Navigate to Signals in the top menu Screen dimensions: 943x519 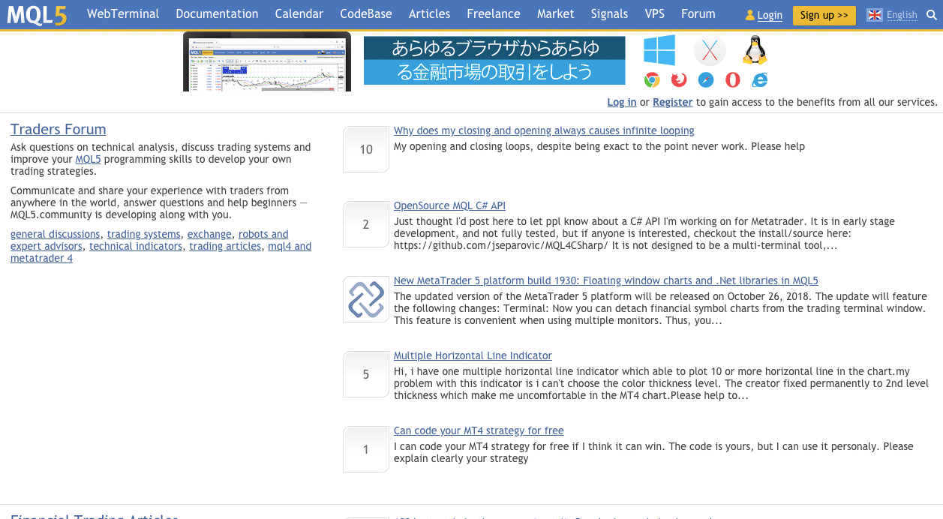point(609,14)
